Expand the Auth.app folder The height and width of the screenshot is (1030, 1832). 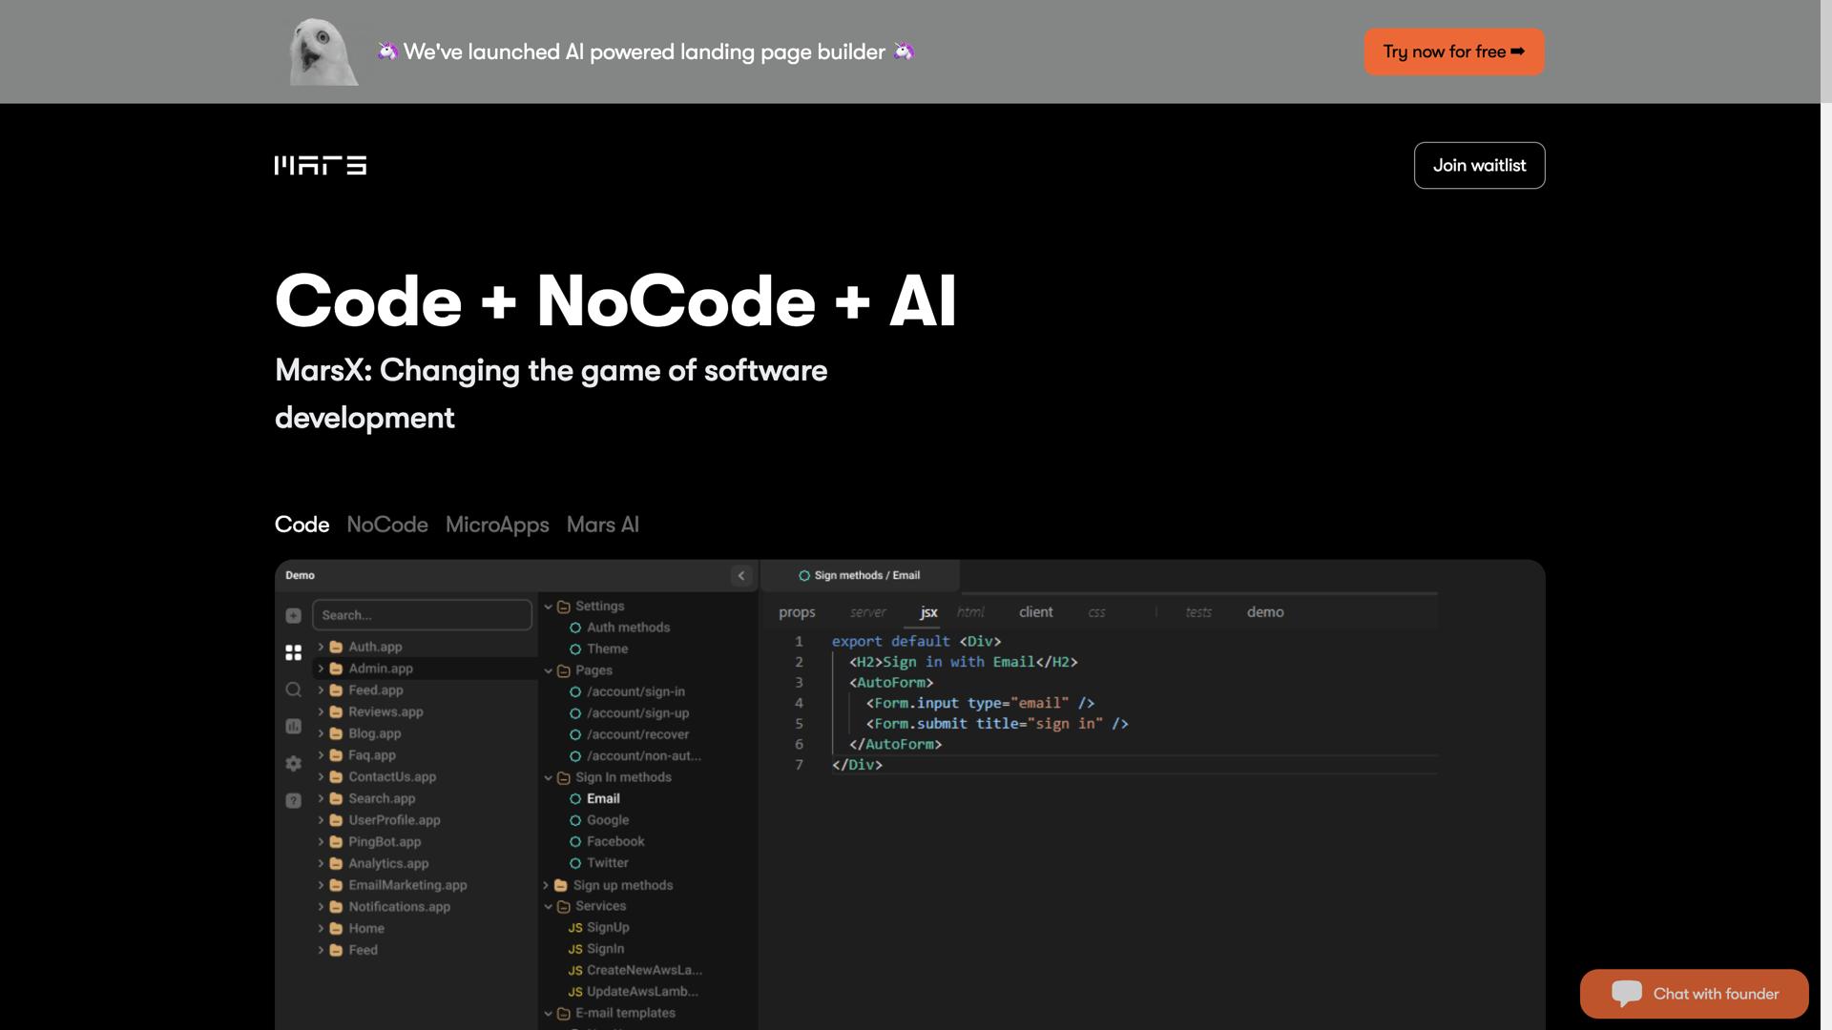321,647
